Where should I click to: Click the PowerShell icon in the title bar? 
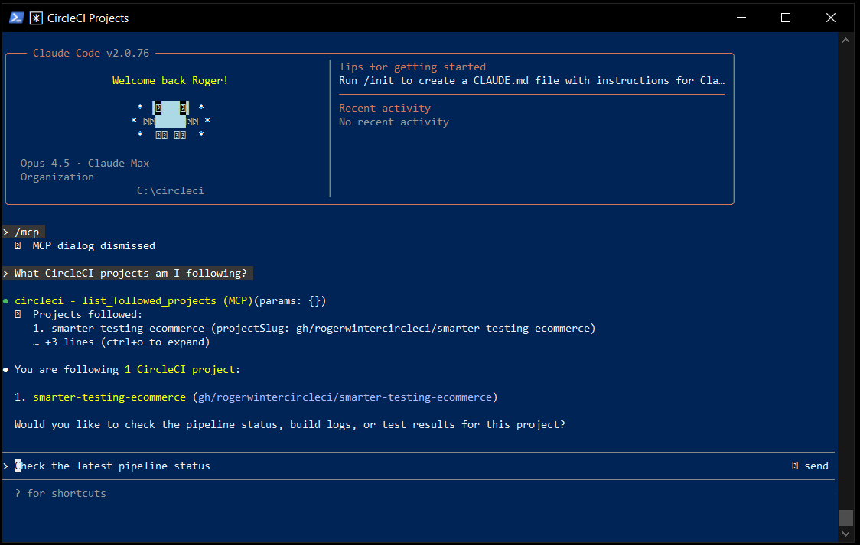pos(17,18)
